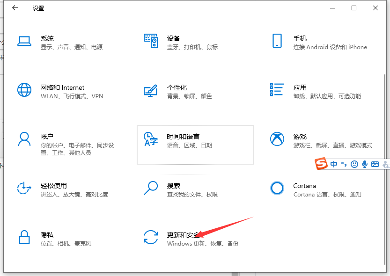Open the Gaming Xbox icon
The width and height of the screenshot is (390, 276).
(277, 139)
